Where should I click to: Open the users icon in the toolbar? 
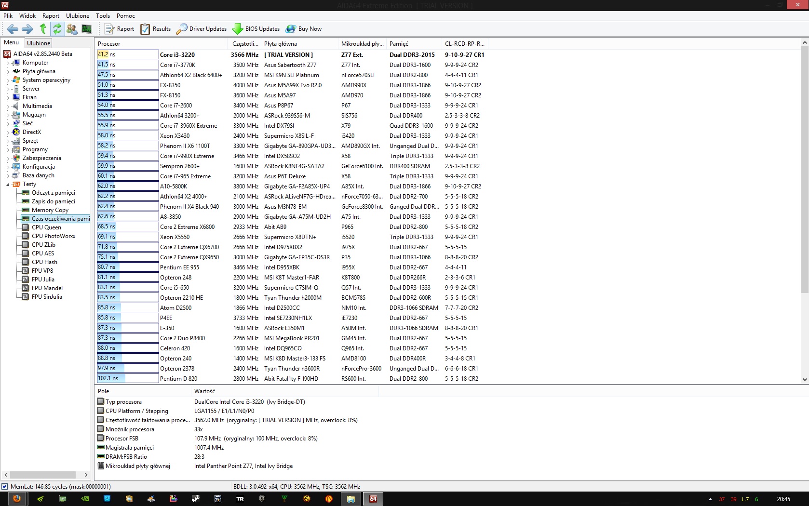point(72,29)
